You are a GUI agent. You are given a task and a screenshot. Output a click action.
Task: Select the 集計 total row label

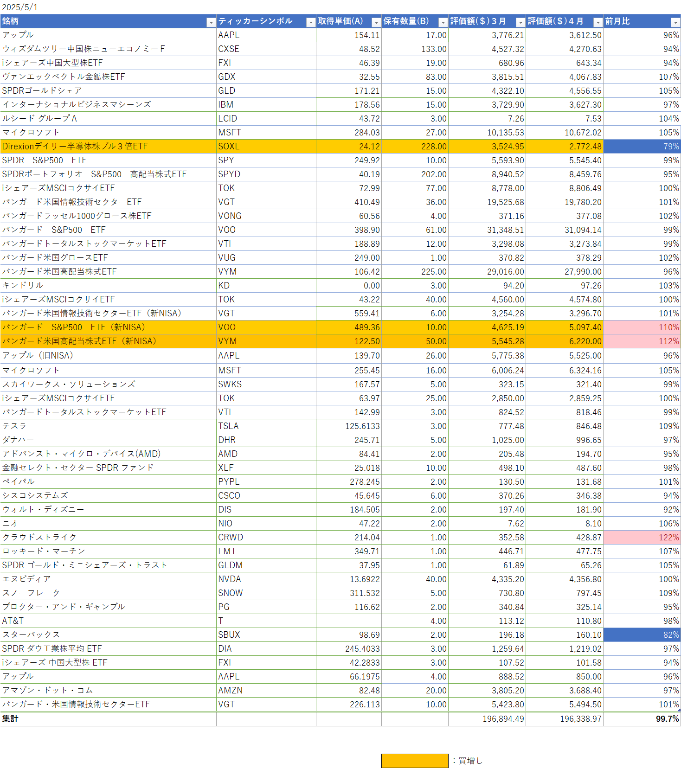[108, 719]
